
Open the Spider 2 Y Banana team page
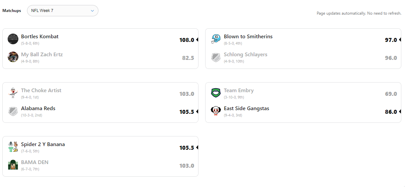click(x=43, y=144)
